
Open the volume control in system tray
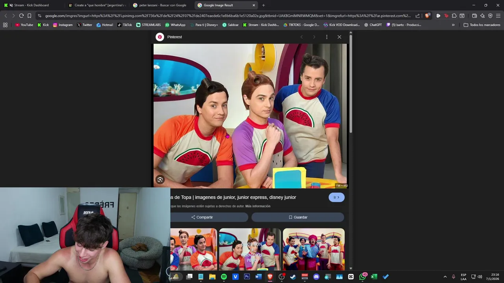point(480,277)
